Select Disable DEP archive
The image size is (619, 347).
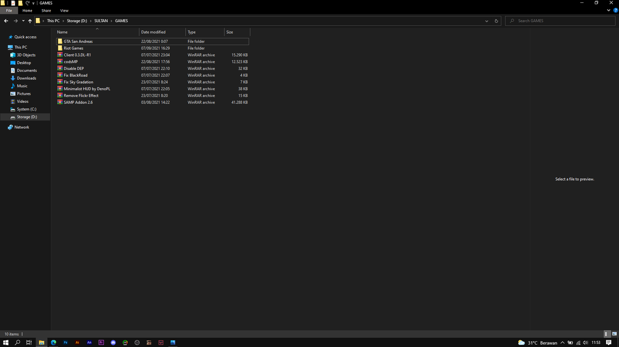pyautogui.click(x=152, y=69)
